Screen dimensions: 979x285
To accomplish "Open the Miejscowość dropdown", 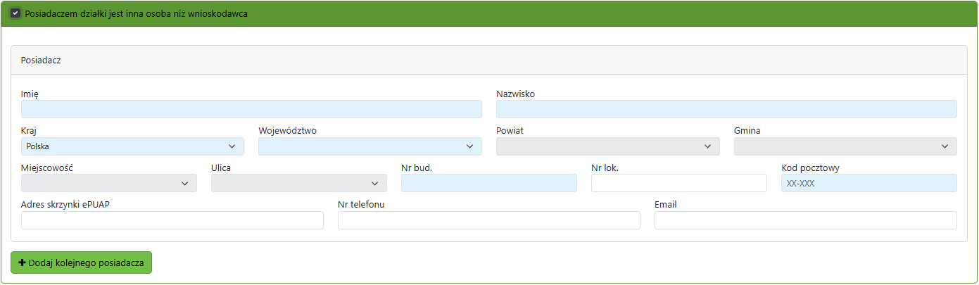I will tap(108, 183).
